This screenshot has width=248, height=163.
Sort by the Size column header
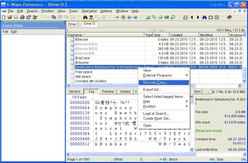[161, 35]
